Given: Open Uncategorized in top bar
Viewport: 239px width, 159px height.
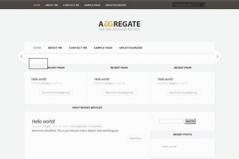Looking at the screenshot, I should point(116,5).
